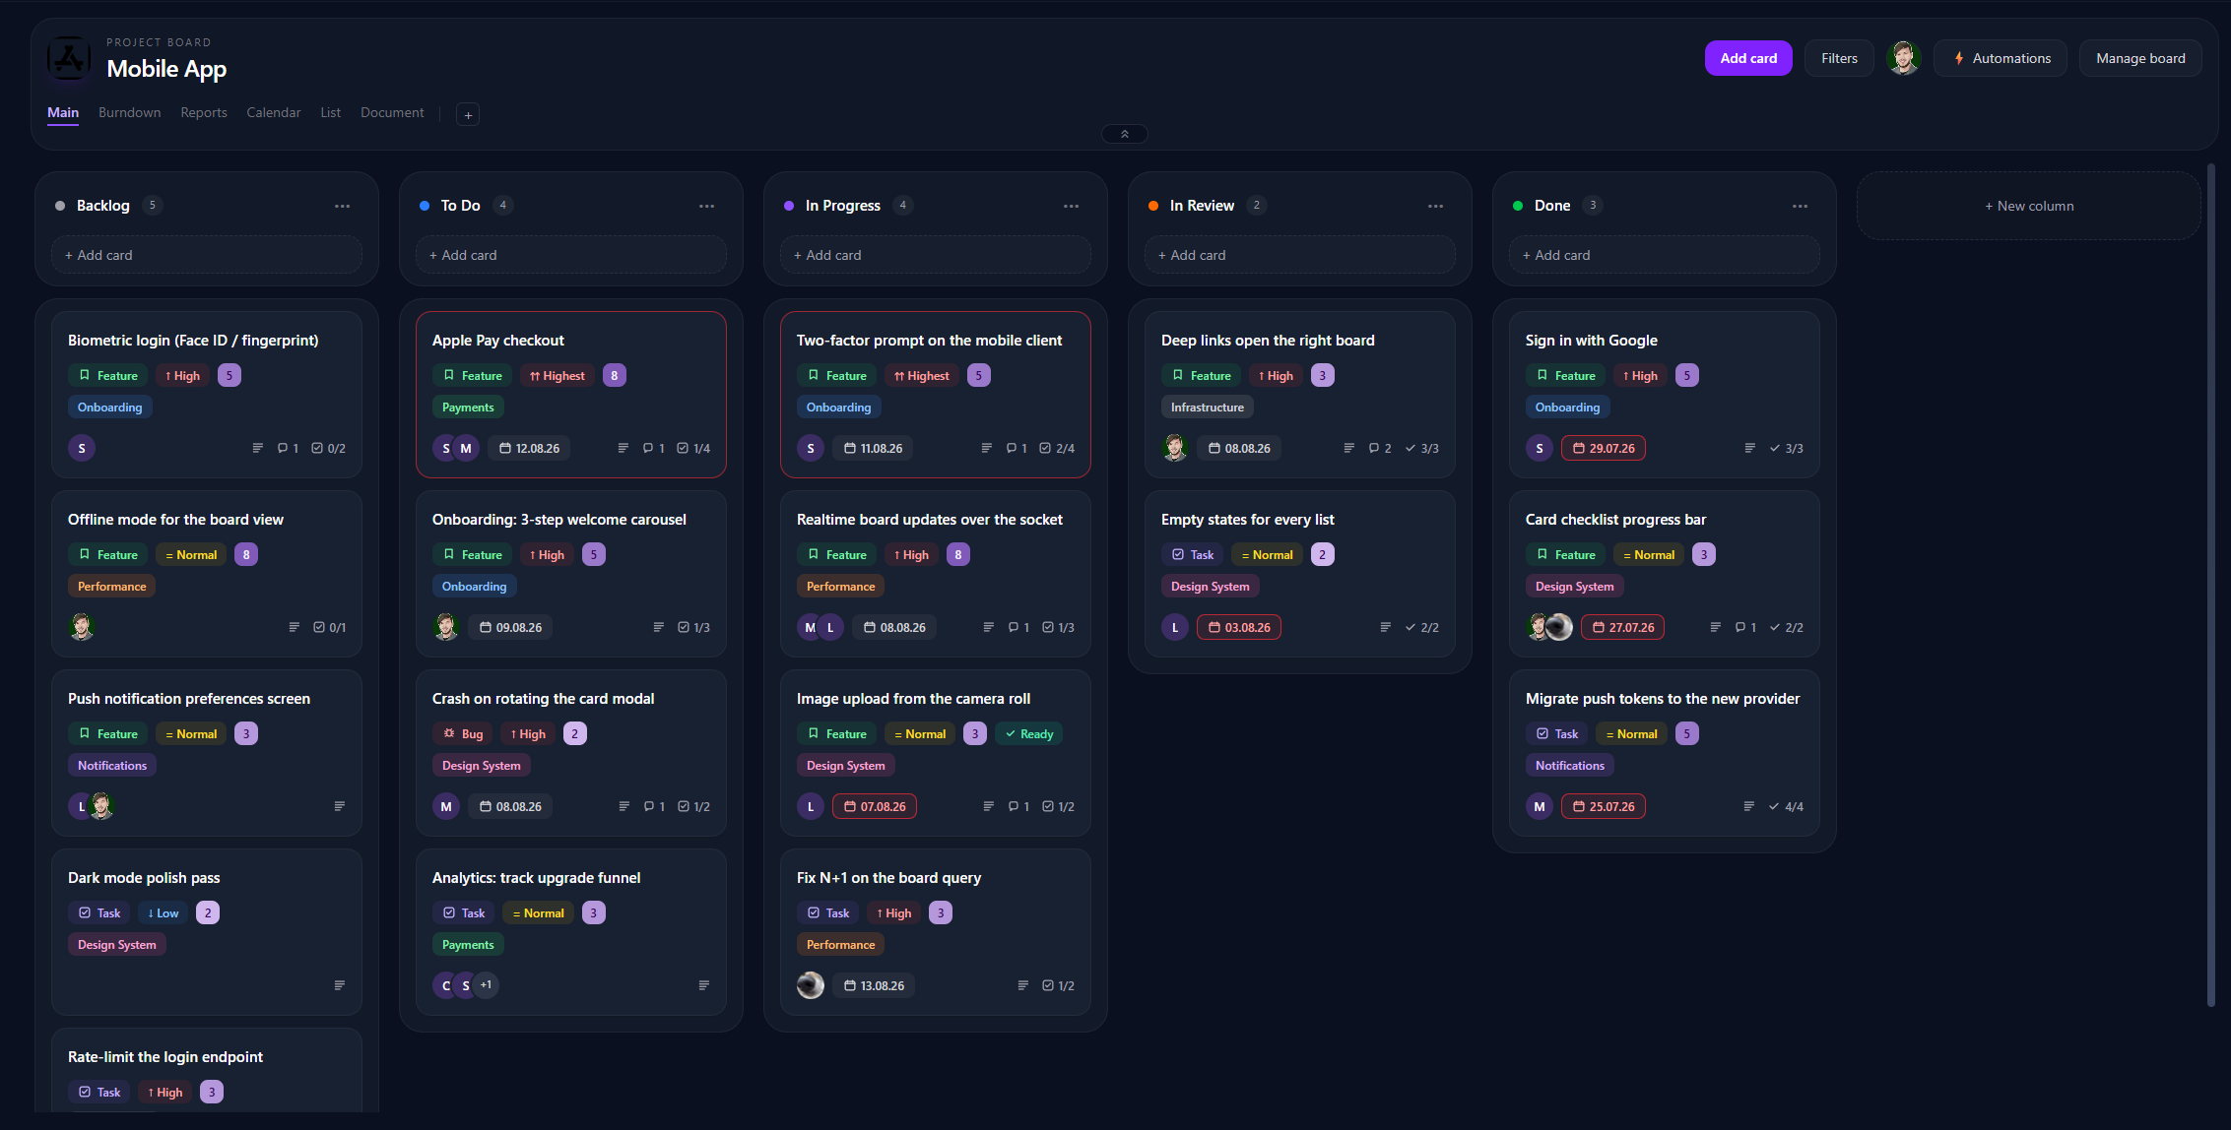Switch to the Burndown tab
The image size is (2231, 1130).
(129, 112)
